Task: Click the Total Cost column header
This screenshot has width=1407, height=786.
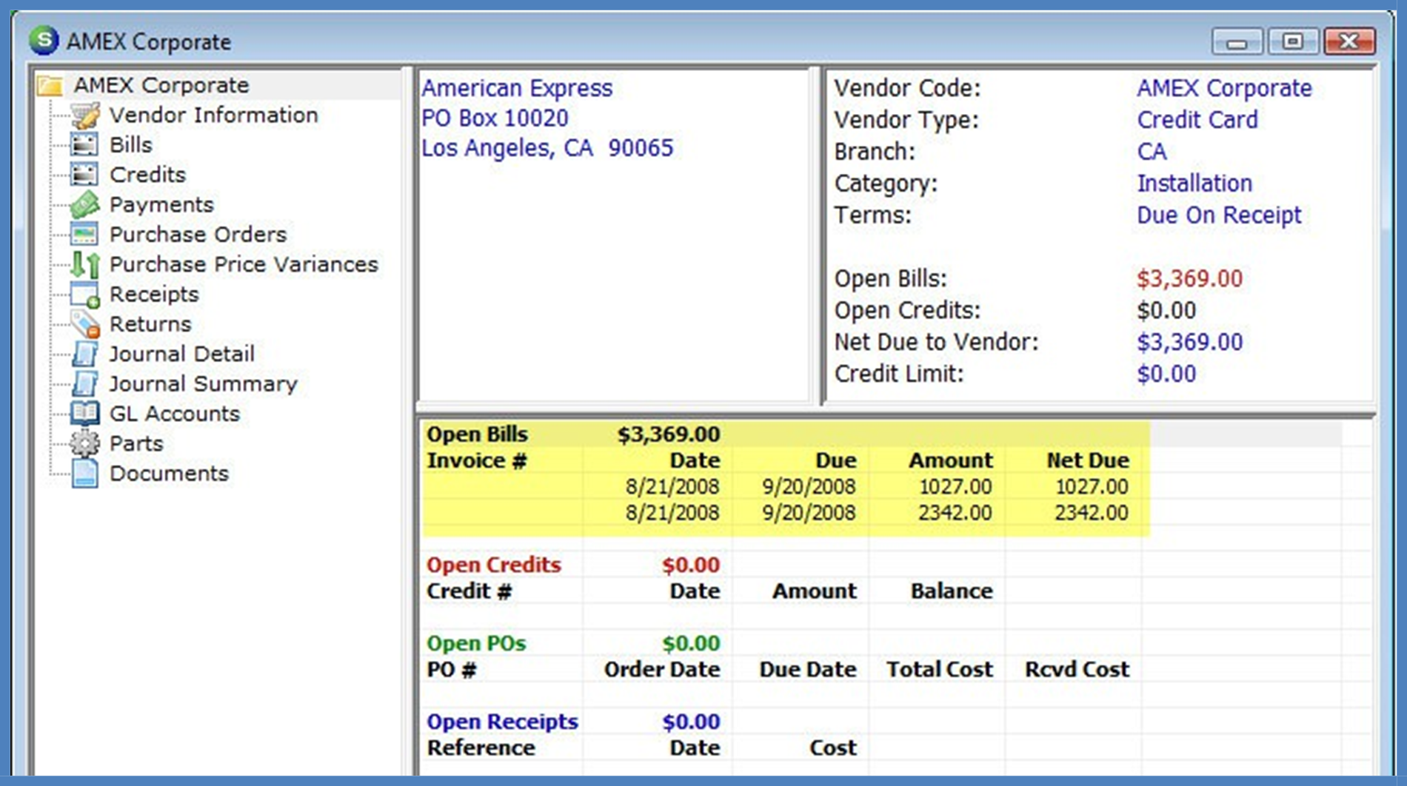Action: click(x=940, y=670)
